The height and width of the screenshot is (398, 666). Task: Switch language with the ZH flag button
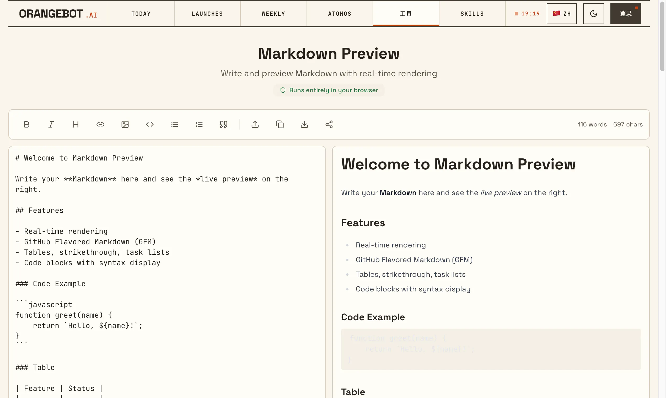click(x=562, y=14)
